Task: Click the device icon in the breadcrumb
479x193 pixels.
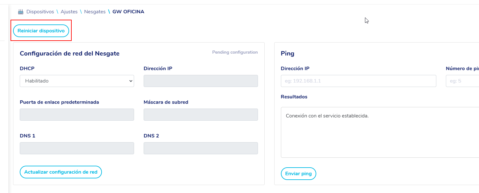Action: point(21,12)
